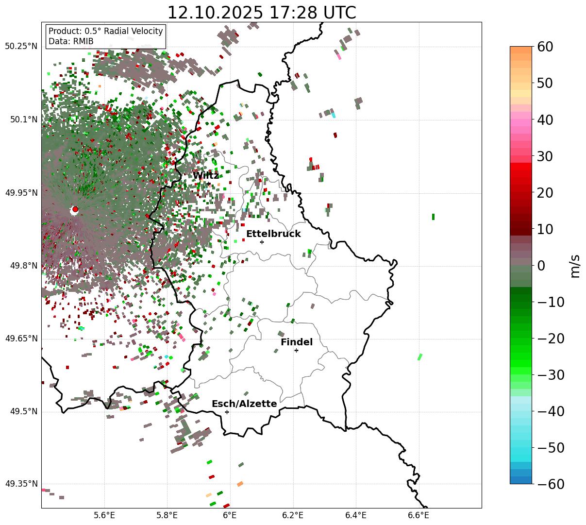
Task: Click the colorbar tick label −10
Action: point(551,302)
